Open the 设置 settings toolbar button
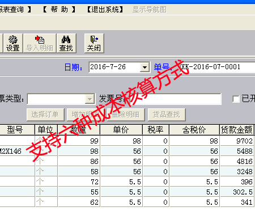 [x=13, y=43]
